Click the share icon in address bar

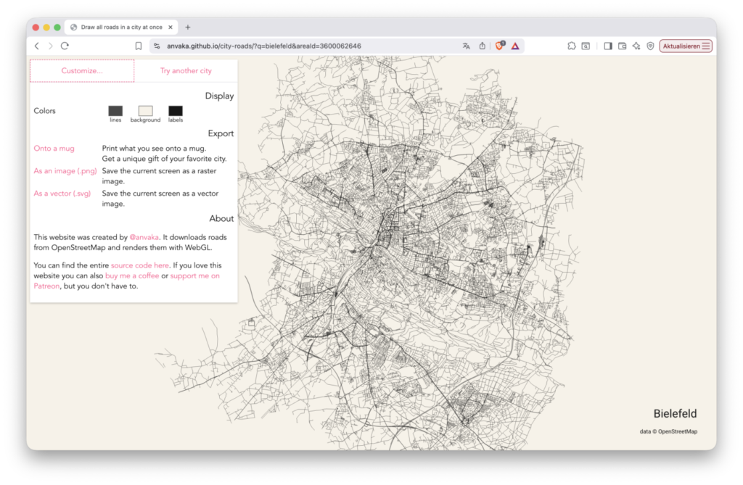click(x=483, y=46)
